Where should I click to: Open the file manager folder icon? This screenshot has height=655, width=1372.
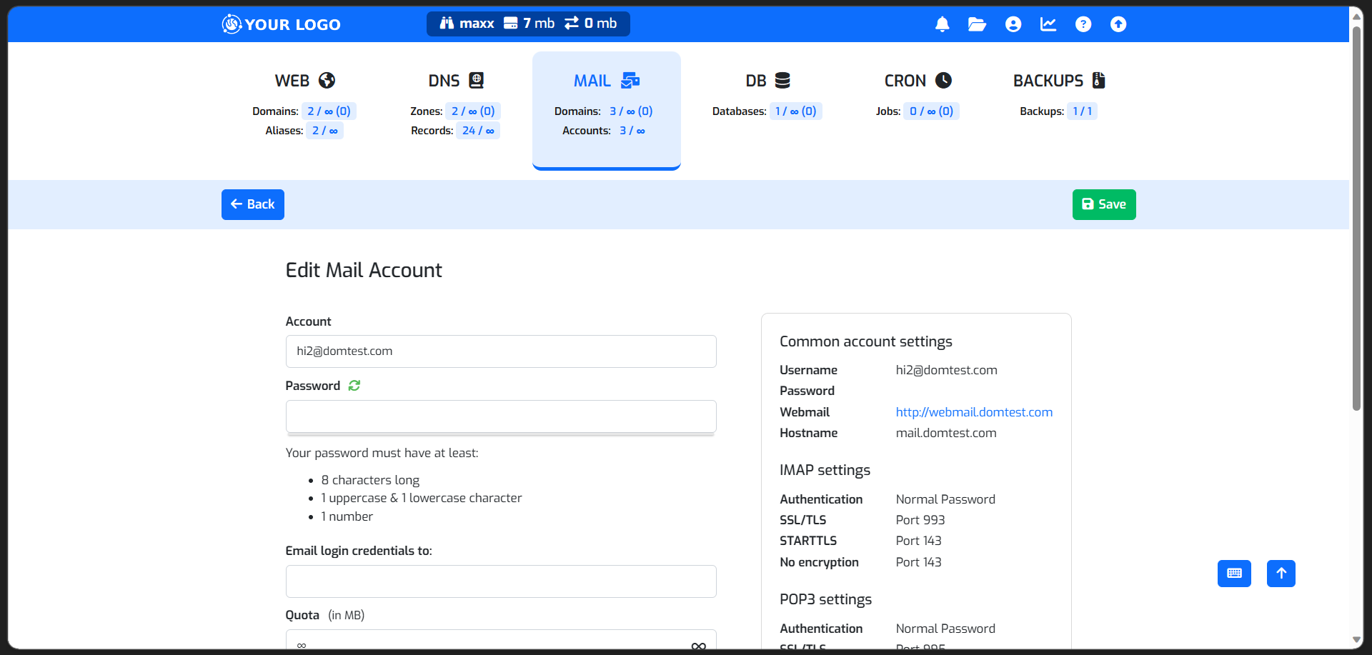tap(977, 24)
